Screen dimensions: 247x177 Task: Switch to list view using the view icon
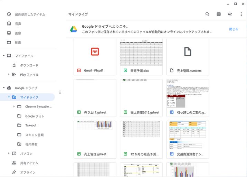219,14
